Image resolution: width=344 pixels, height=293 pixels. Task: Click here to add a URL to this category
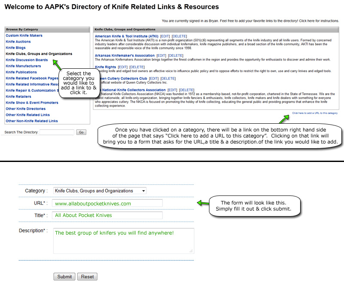(315, 113)
